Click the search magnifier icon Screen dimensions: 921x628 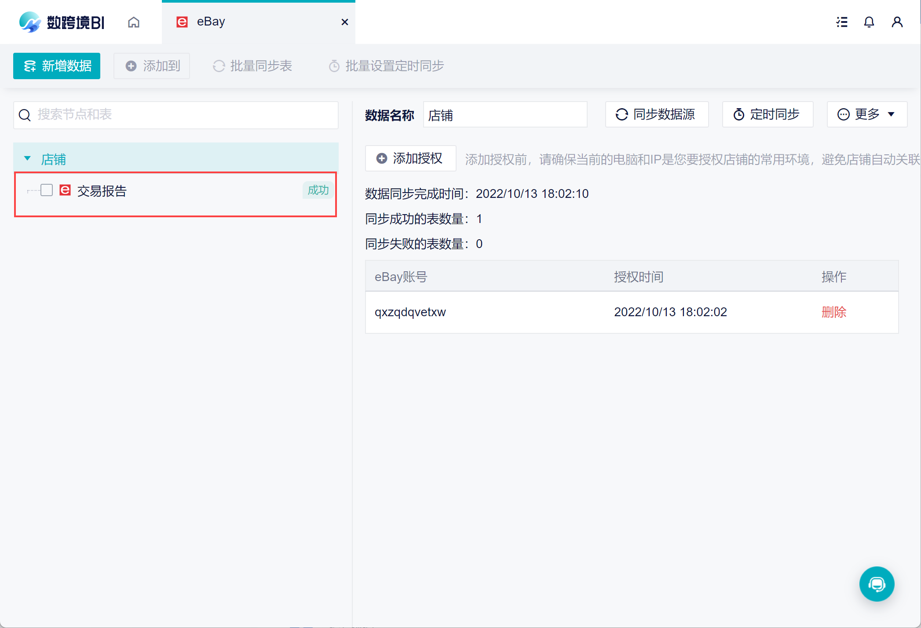pos(25,115)
